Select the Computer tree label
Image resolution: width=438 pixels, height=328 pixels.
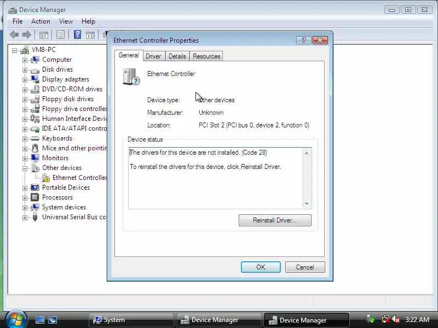57,60
